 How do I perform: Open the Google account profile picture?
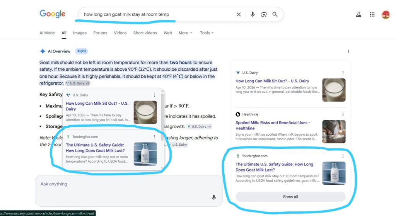click(x=386, y=15)
